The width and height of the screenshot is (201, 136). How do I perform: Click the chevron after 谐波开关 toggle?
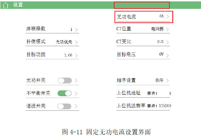(76, 106)
